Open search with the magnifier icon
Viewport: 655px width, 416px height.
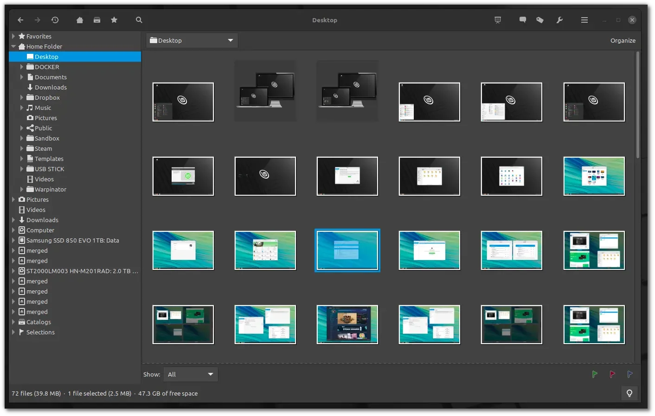click(x=139, y=20)
